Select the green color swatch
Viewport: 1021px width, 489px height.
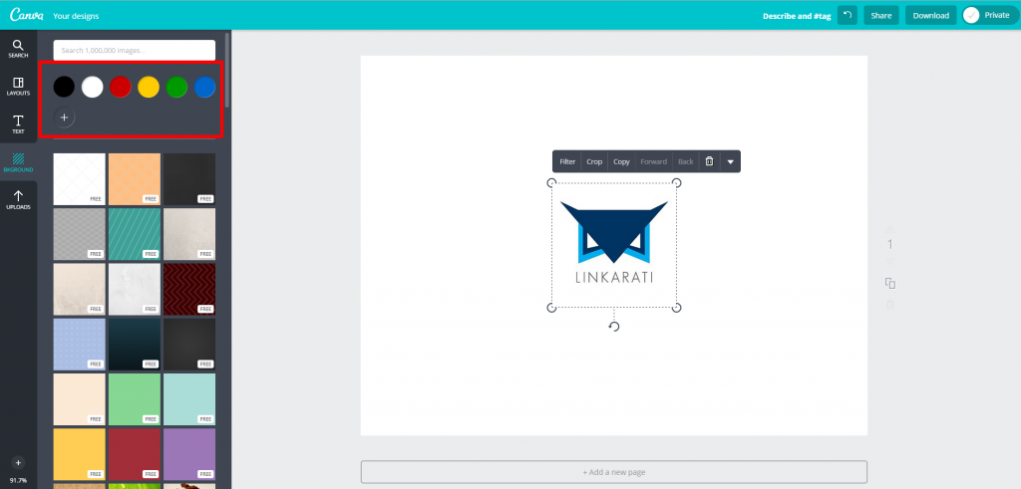tap(176, 87)
